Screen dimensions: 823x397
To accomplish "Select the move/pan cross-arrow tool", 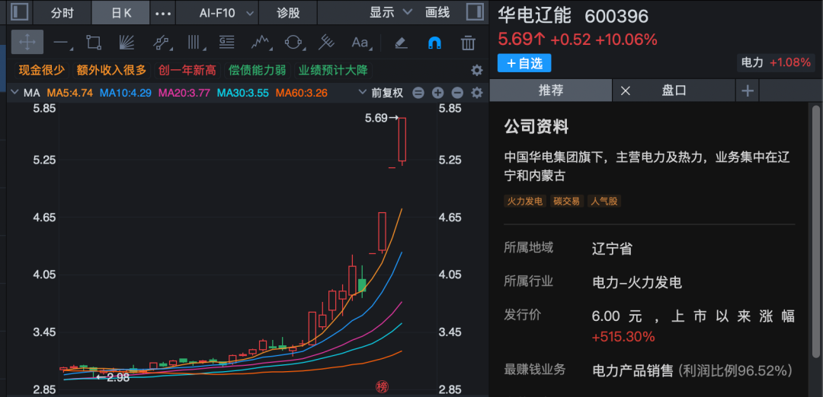I will click(x=27, y=43).
